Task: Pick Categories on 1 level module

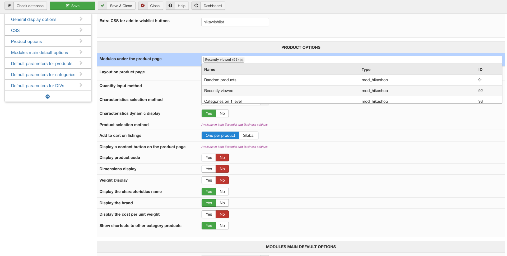Action: [223, 101]
